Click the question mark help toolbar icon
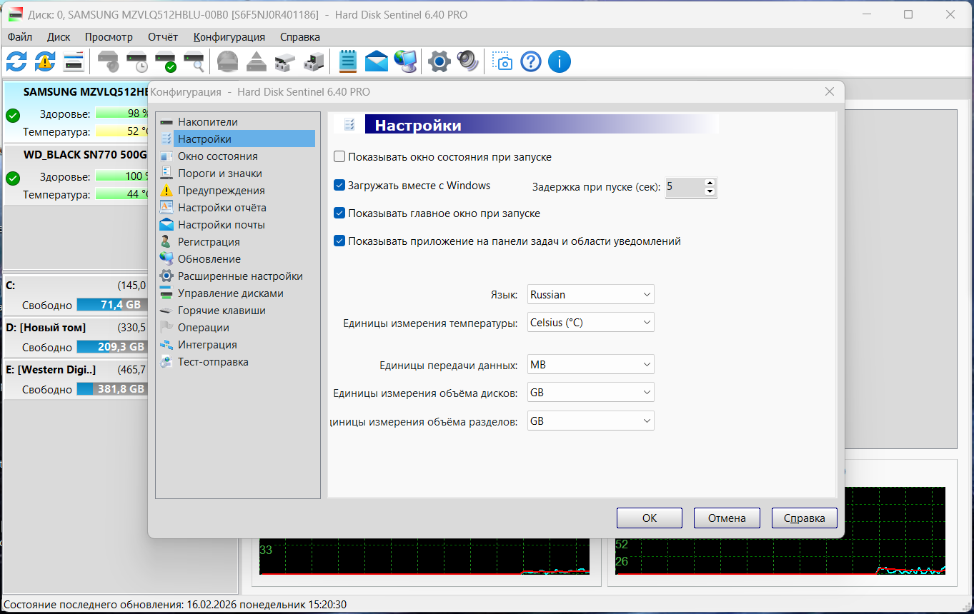 click(531, 62)
